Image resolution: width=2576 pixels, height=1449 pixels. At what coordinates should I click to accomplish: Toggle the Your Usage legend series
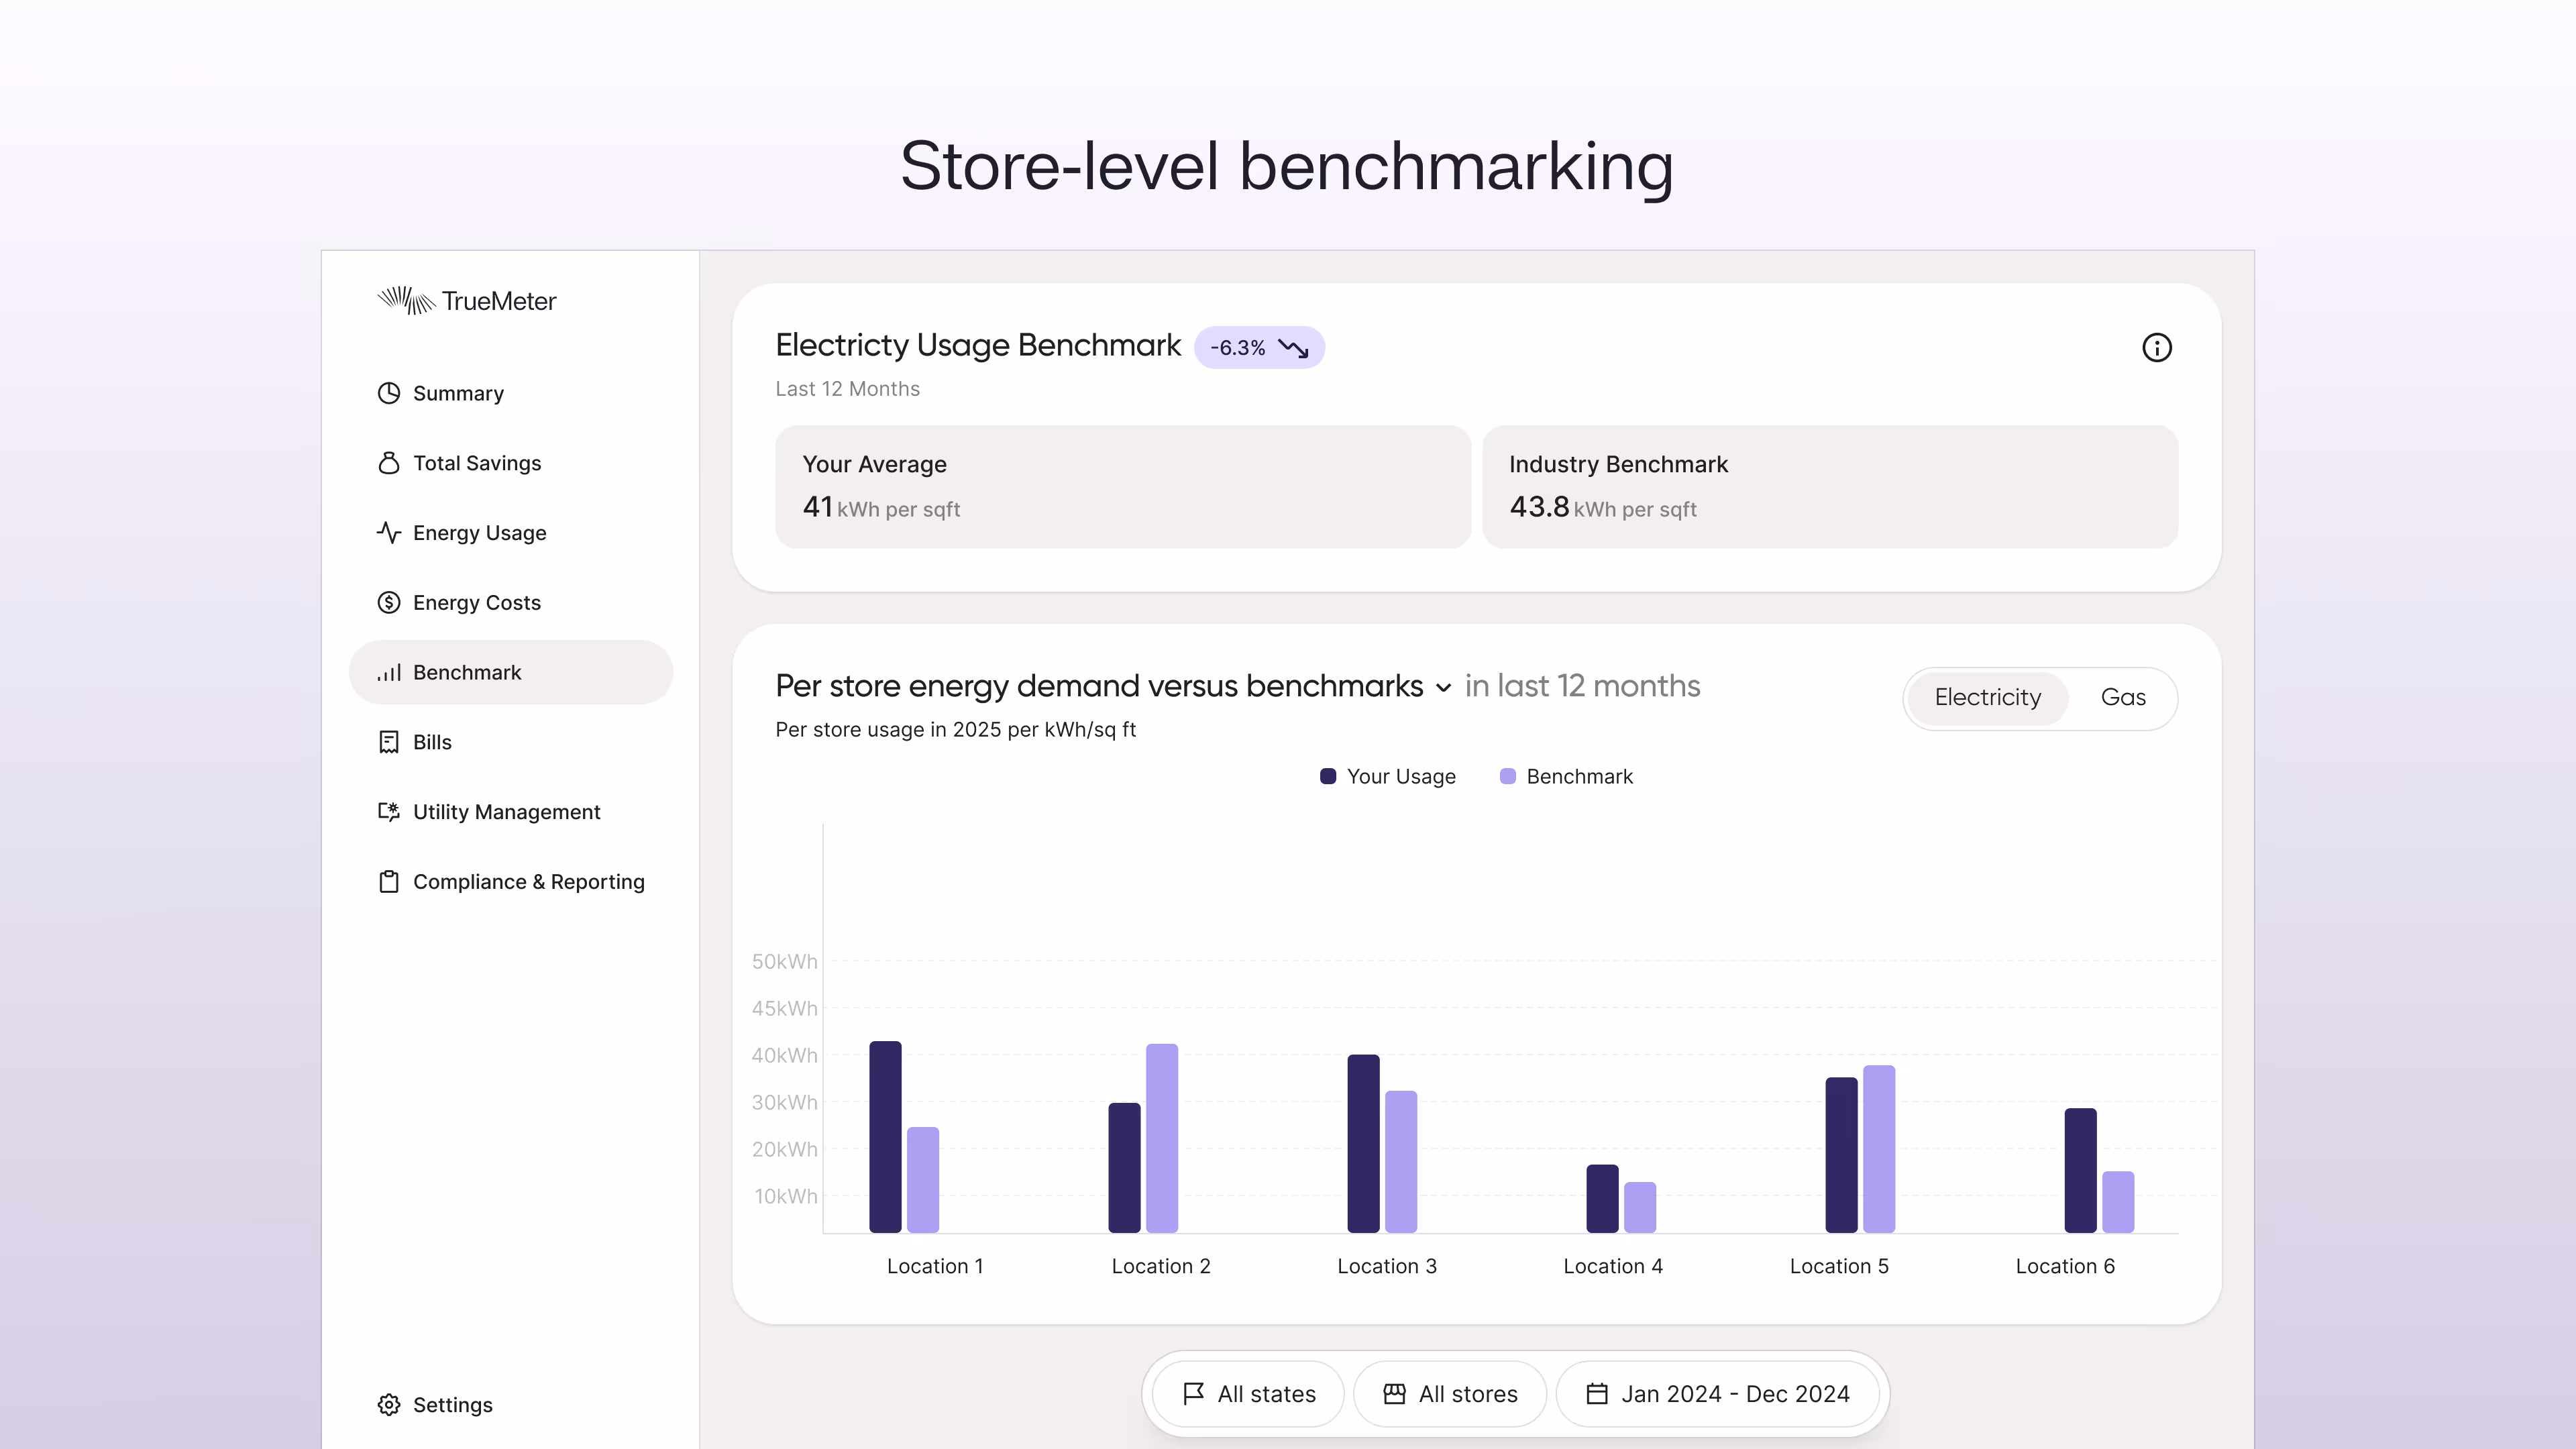tap(1400, 777)
